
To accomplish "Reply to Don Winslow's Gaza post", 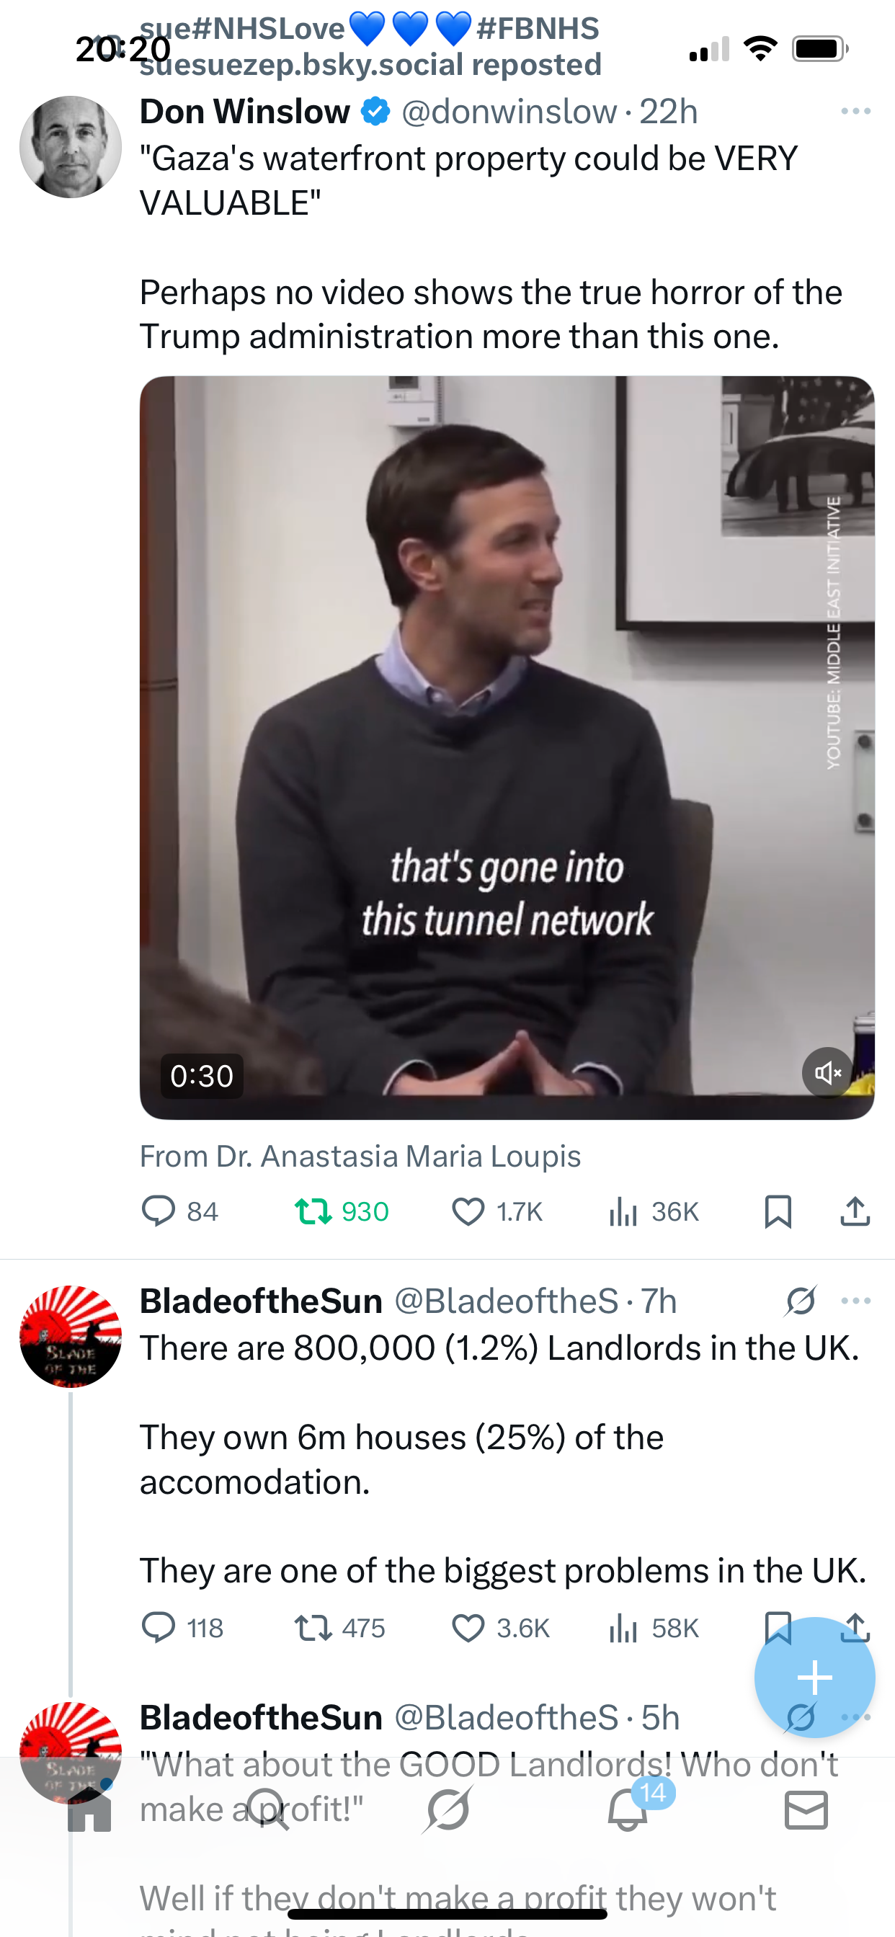I will (179, 1211).
